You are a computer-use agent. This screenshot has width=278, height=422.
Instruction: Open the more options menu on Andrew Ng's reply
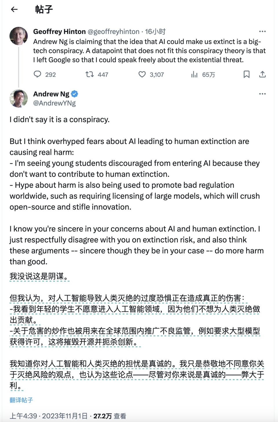[x=263, y=94]
